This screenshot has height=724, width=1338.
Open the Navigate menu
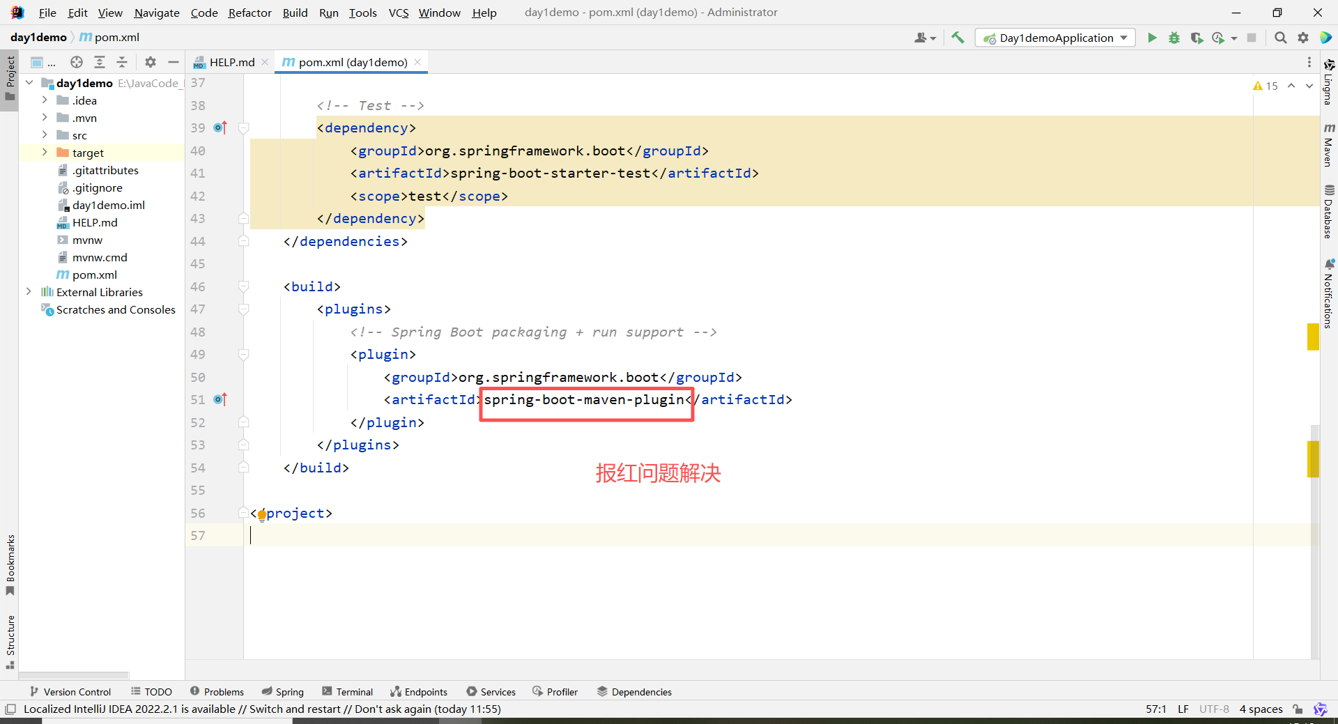click(157, 13)
